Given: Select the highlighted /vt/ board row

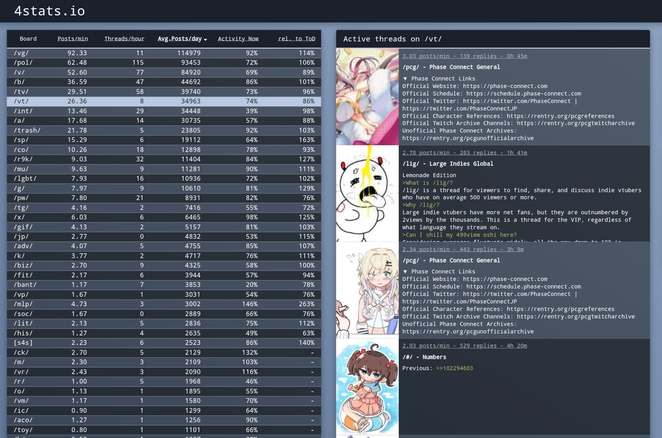Looking at the screenshot, I should click(x=164, y=101).
